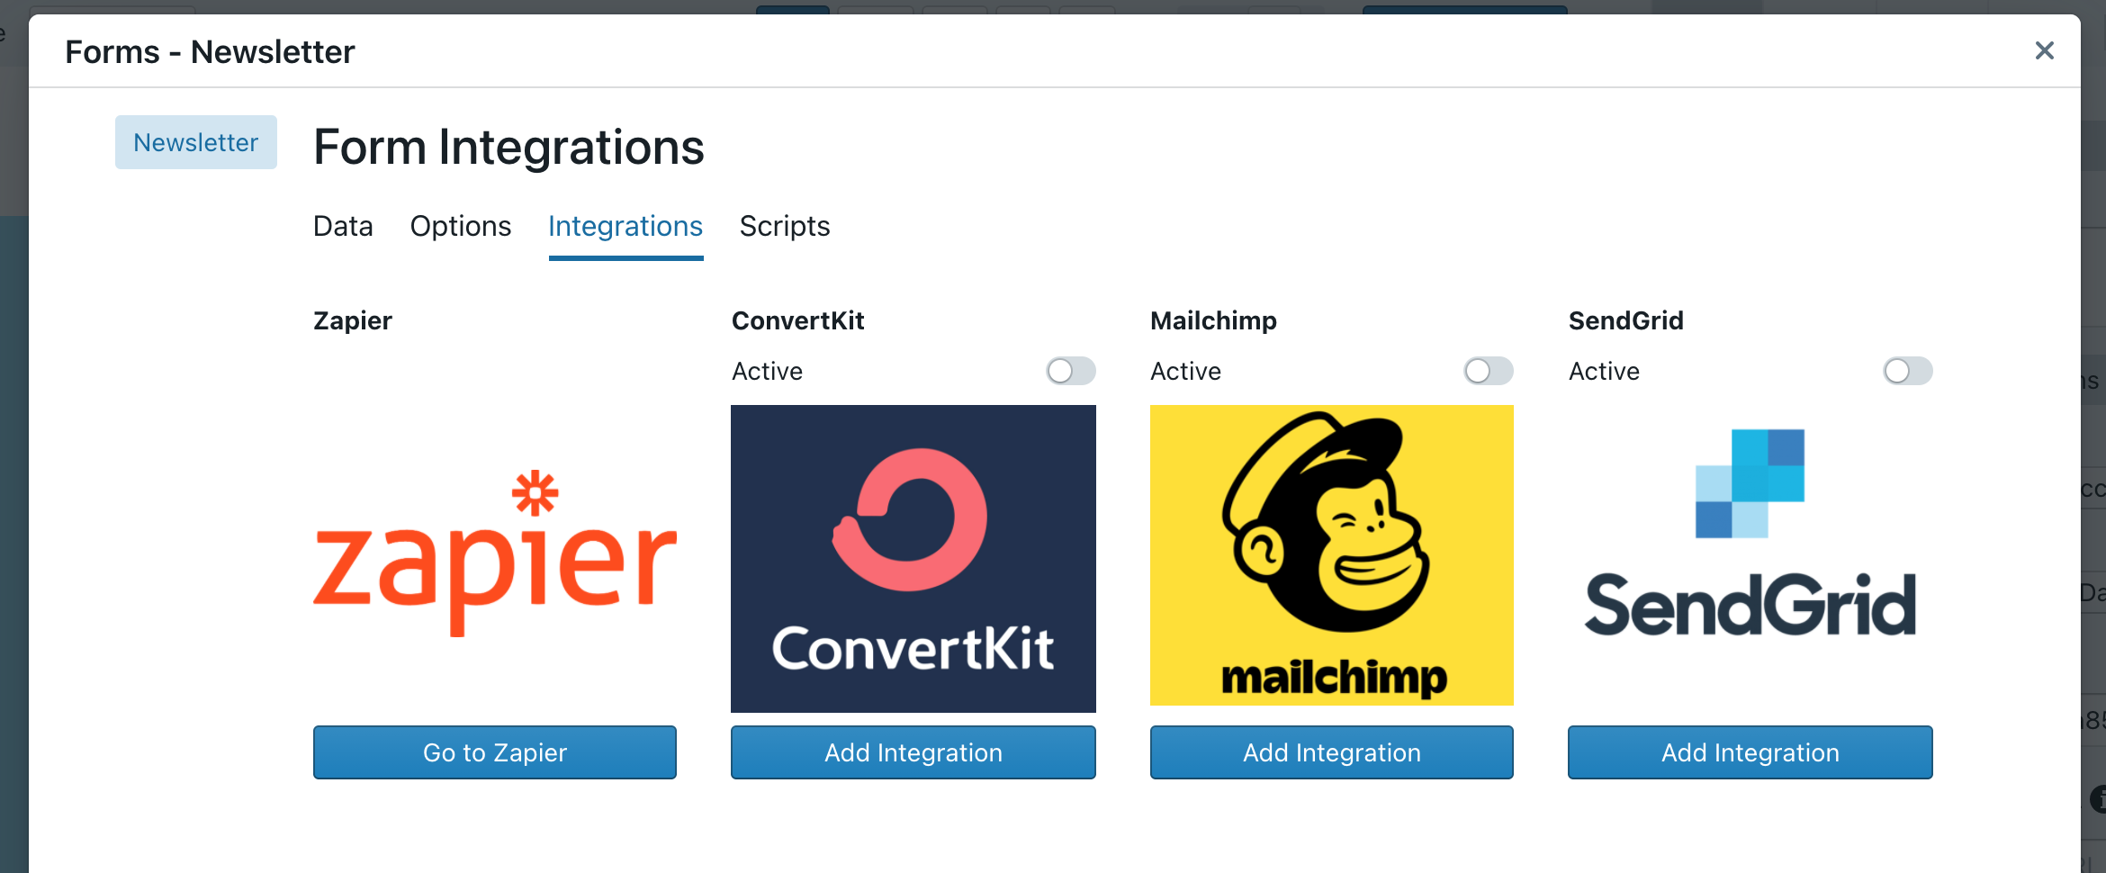This screenshot has height=873, width=2106.
Task: Open the Options tab
Action: click(x=461, y=226)
